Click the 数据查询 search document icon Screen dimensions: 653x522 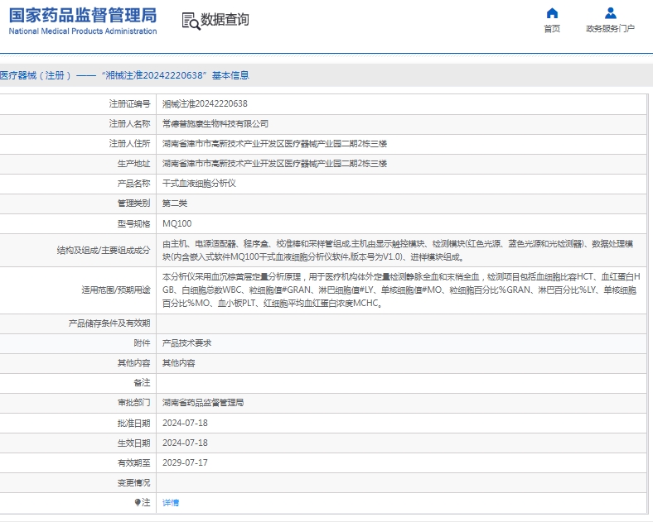191,21
